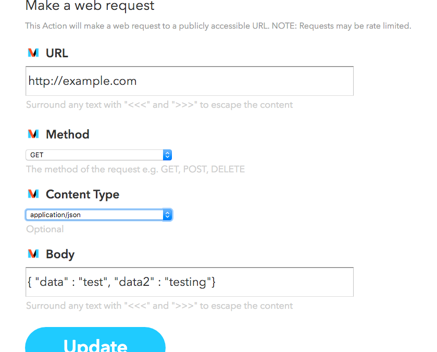
Task: Click the Body label text
Action: click(60, 254)
